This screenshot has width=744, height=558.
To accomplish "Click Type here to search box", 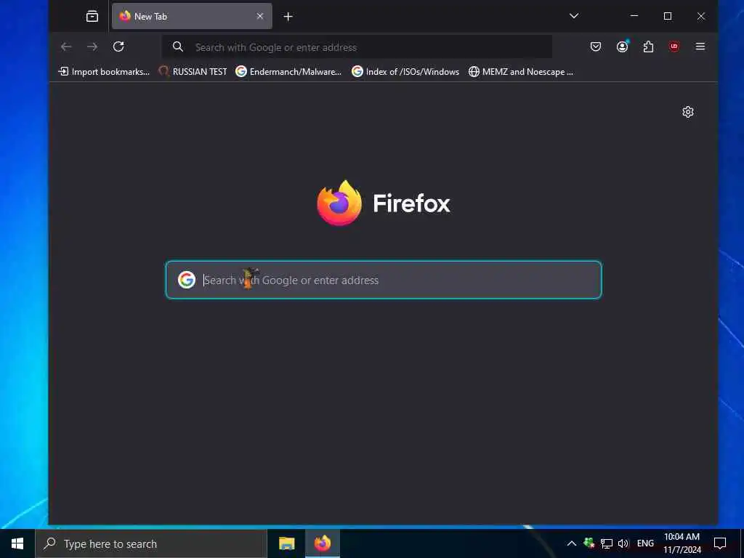I will [x=151, y=543].
